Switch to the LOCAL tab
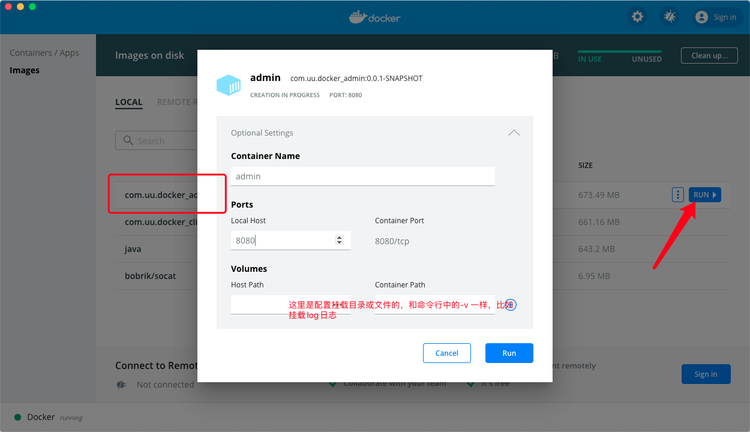750x432 pixels. (x=129, y=102)
